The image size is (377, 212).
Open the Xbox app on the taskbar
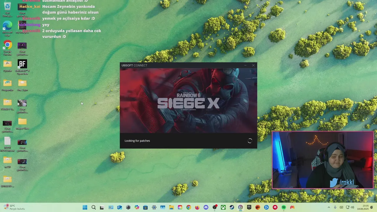tap(223, 207)
